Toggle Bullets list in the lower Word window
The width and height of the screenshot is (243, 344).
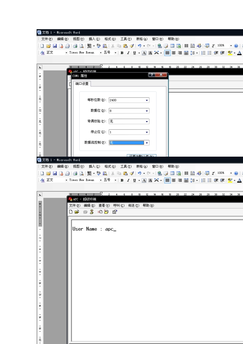click(209, 180)
